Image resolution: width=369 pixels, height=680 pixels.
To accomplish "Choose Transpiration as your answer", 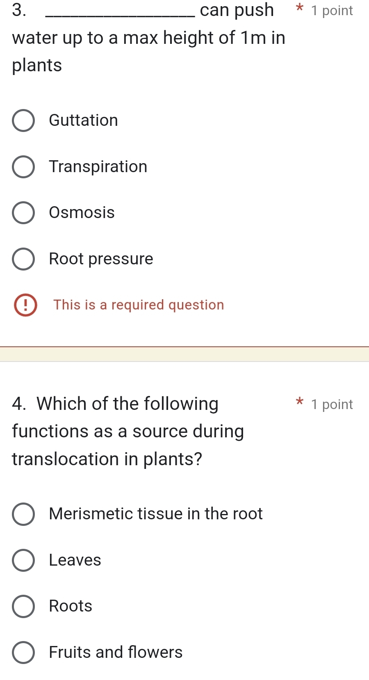I will [23, 166].
